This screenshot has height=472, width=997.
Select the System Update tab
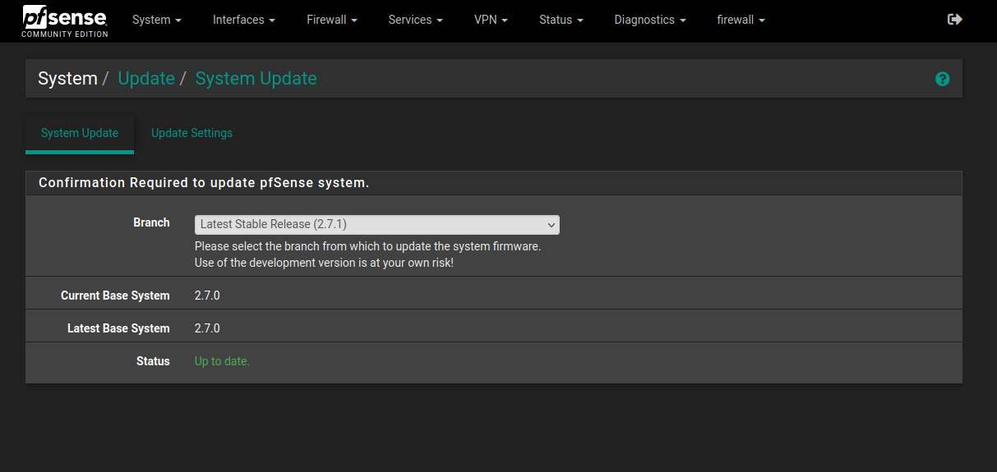[80, 133]
